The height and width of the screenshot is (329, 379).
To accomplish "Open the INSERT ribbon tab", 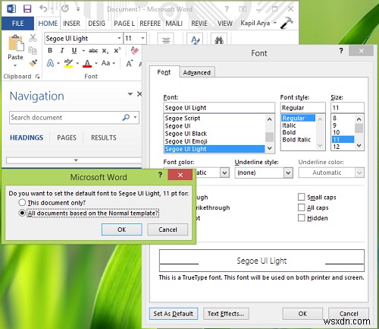I will point(71,24).
